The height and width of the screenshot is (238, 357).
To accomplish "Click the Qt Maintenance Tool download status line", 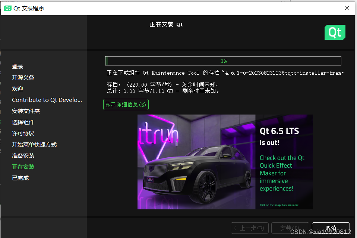I will click(225, 73).
